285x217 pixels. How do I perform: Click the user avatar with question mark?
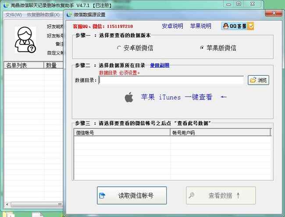point(25,40)
